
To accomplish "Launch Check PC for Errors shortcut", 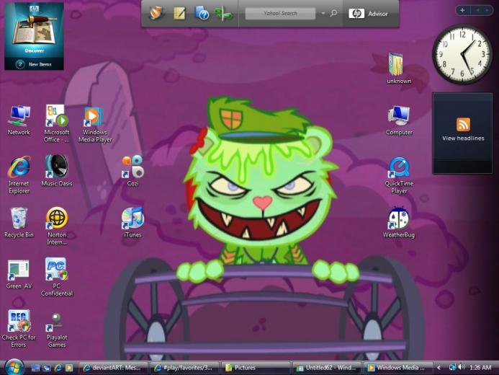I will click(x=19, y=329).
